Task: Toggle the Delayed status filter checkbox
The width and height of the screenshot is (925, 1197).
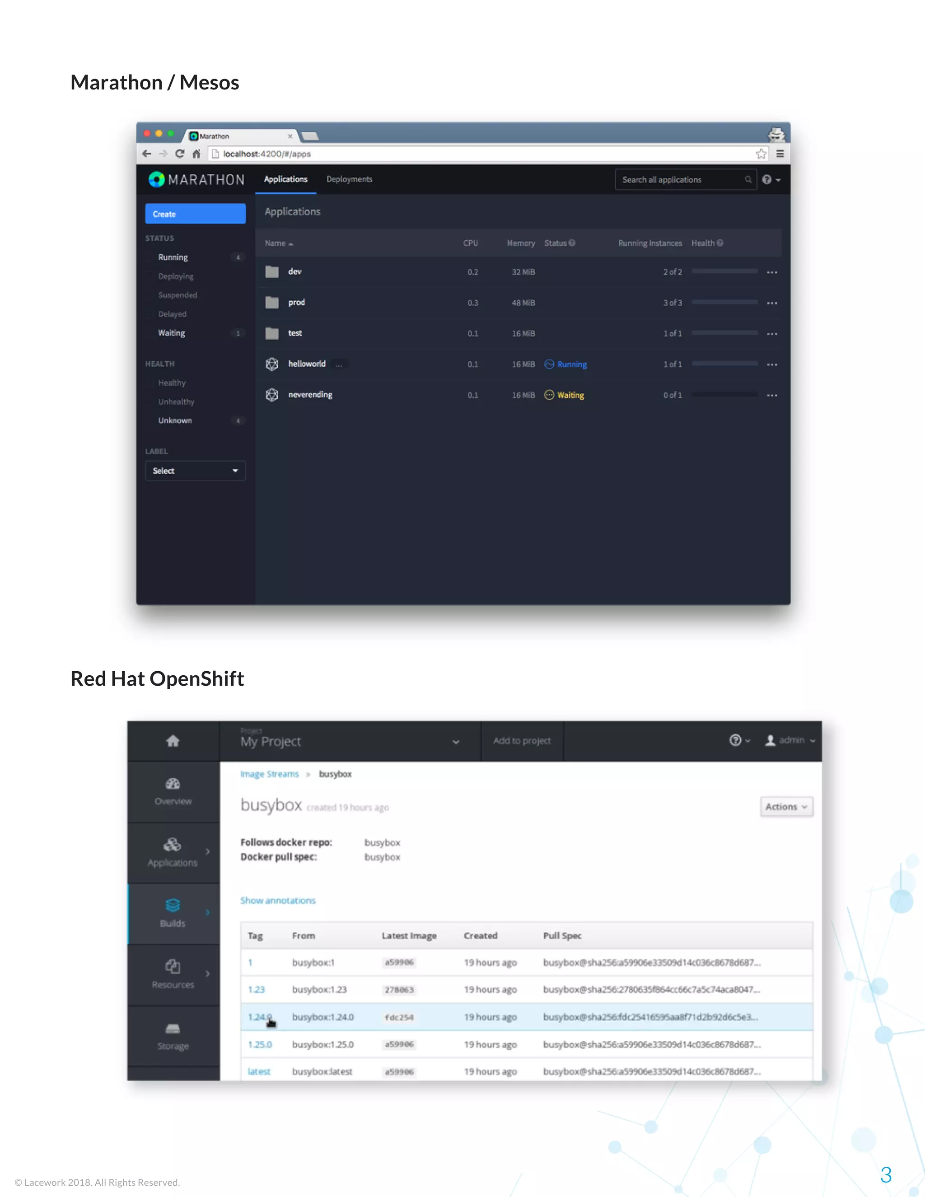Action: tap(150, 314)
